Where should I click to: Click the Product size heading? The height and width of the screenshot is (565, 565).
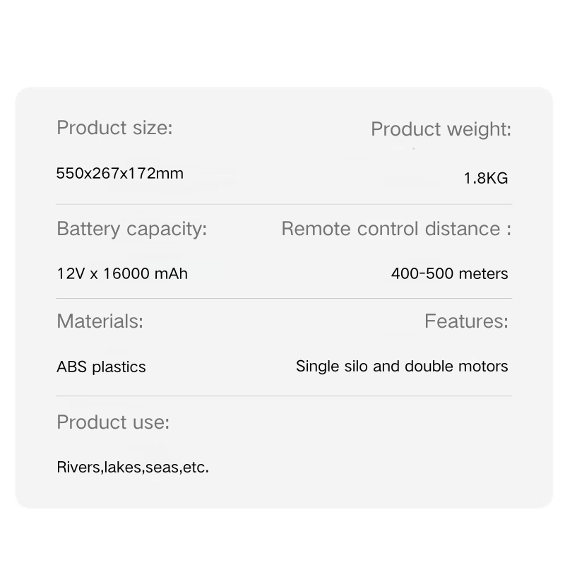point(114,128)
